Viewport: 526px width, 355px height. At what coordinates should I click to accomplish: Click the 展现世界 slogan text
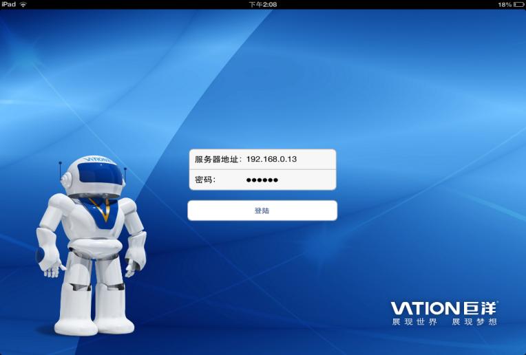tap(414, 322)
